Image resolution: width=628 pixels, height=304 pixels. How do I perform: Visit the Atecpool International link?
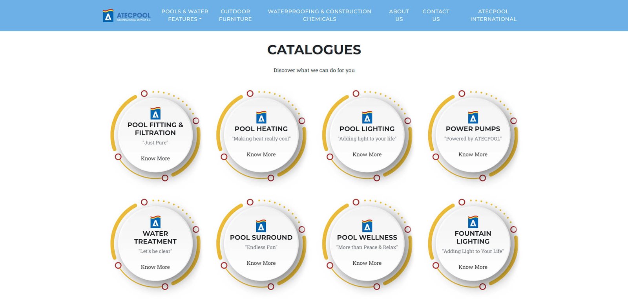coord(493,15)
